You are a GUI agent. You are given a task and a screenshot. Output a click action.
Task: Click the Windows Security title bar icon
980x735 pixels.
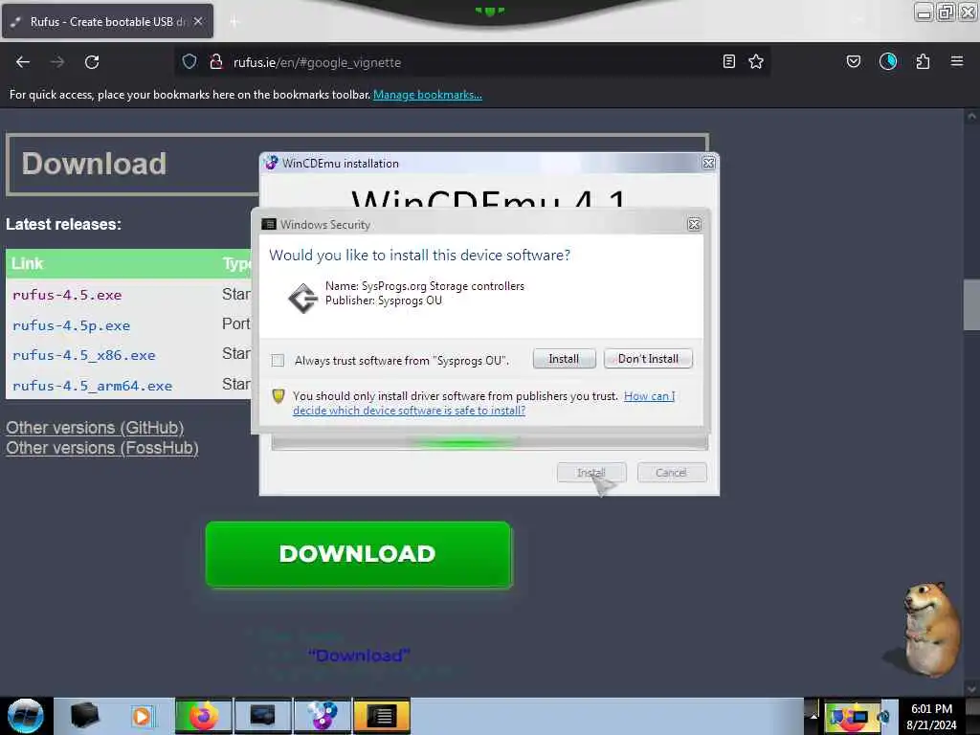point(269,224)
